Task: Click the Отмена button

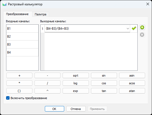Action: pos(76,109)
